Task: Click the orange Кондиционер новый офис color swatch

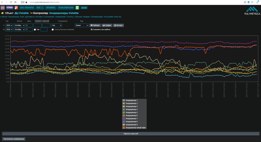Action: [124, 128]
